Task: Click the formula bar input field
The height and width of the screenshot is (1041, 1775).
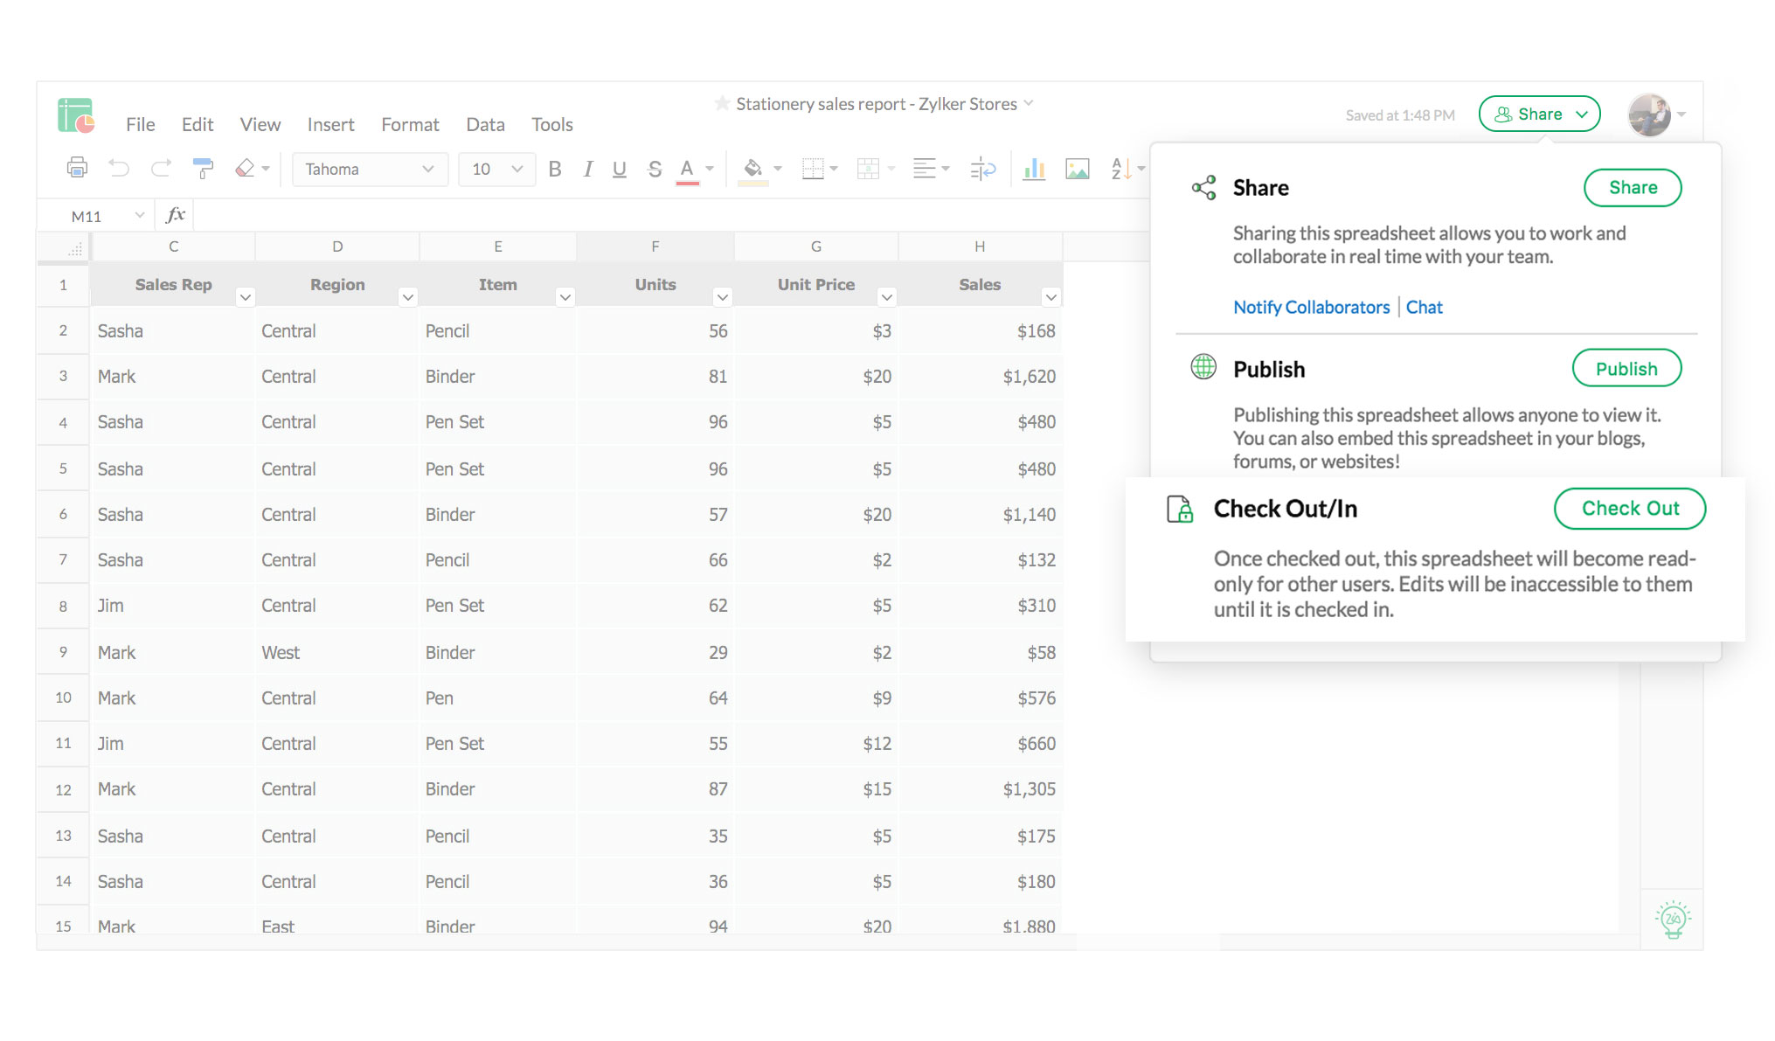Action: (620, 216)
